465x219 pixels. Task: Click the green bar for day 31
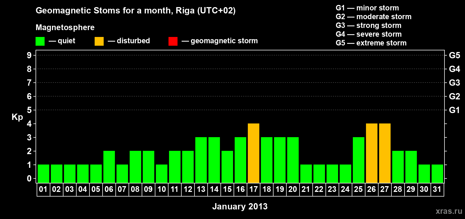click(x=437, y=174)
